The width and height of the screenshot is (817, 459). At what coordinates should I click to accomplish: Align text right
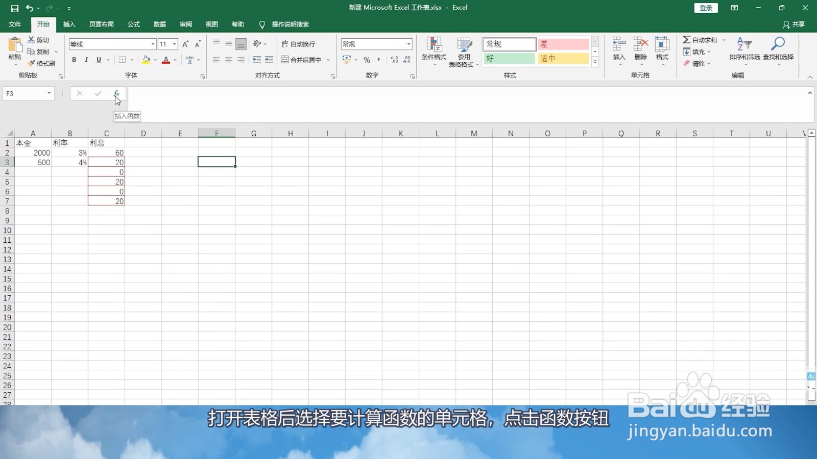click(x=241, y=60)
